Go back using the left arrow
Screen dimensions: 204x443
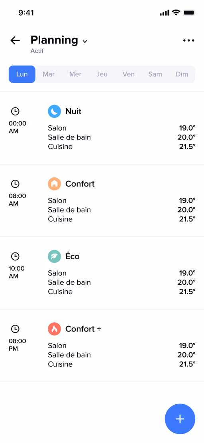[15, 40]
